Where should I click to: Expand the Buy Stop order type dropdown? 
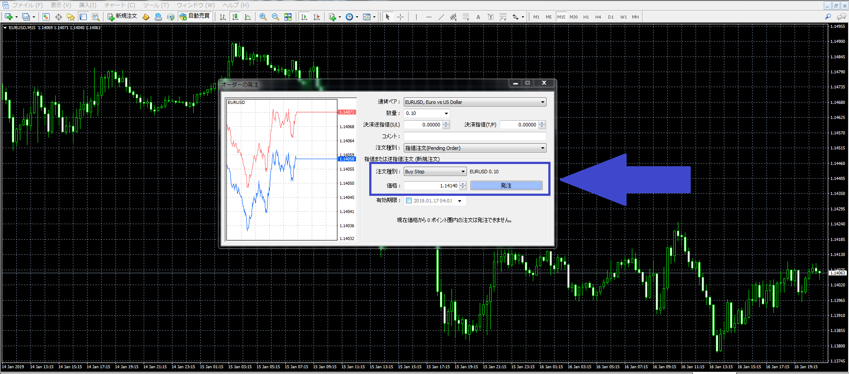(463, 172)
